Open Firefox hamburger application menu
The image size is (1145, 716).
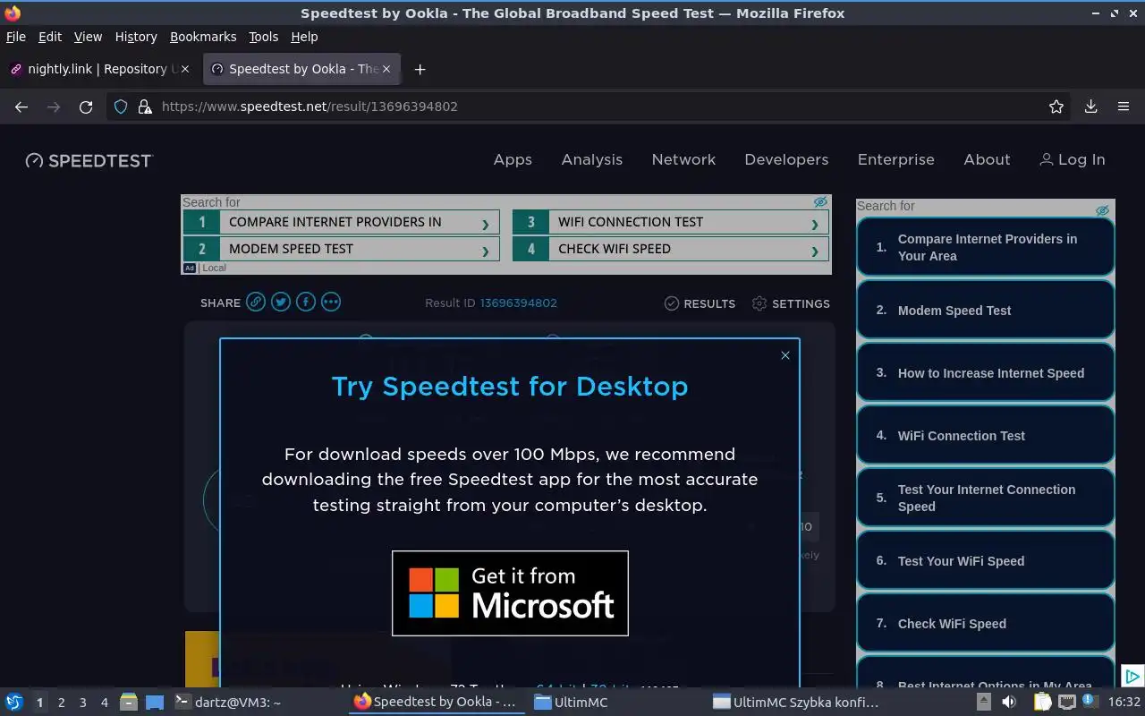[1124, 107]
